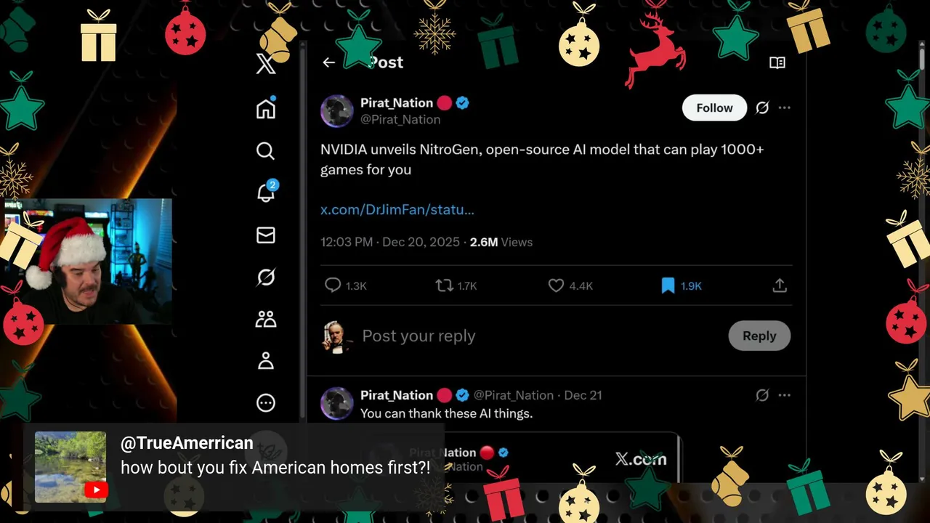930x523 pixels.
Task: Open Communities people icon
Action: click(266, 319)
